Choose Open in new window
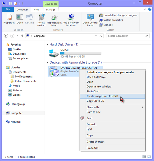This screenshot has width=154, height=161. coord(112,87)
